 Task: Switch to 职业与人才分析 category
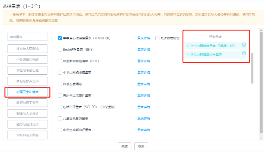pos(27,113)
